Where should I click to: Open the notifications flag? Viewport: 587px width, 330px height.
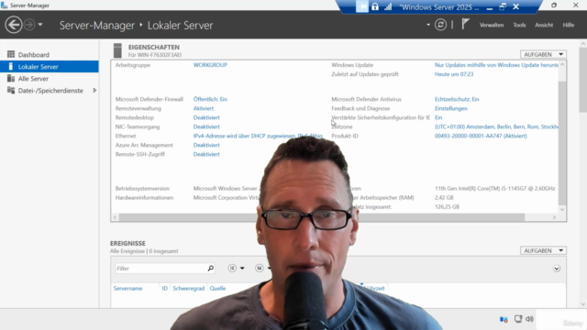click(x=465, y=25)
